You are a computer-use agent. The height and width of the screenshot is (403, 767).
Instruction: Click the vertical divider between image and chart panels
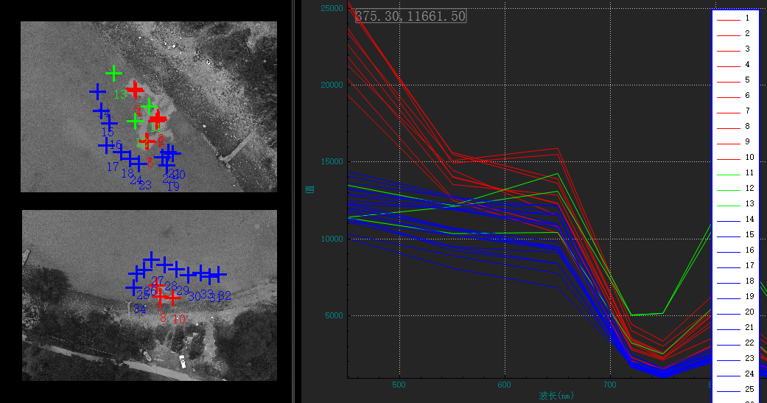(297, 201)
